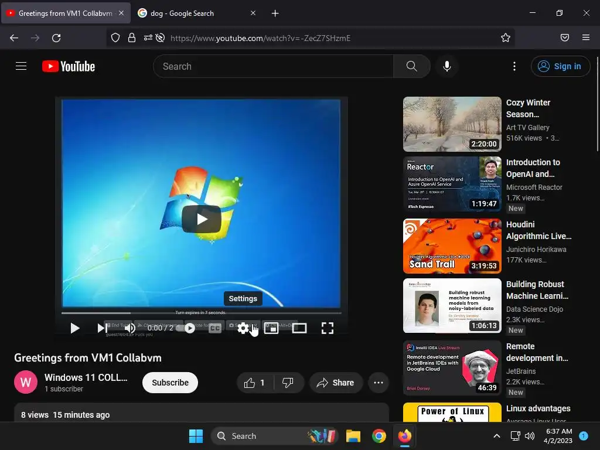The height and width of the screenshot is (450, 600).
Task: Click Junichiro Horikawa channel name
Action: (536, 249)
